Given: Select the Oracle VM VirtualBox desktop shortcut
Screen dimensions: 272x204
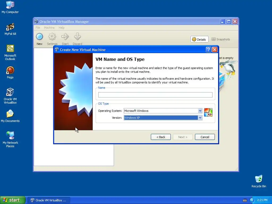Looking at the screenshot, I should click(10, 96).
